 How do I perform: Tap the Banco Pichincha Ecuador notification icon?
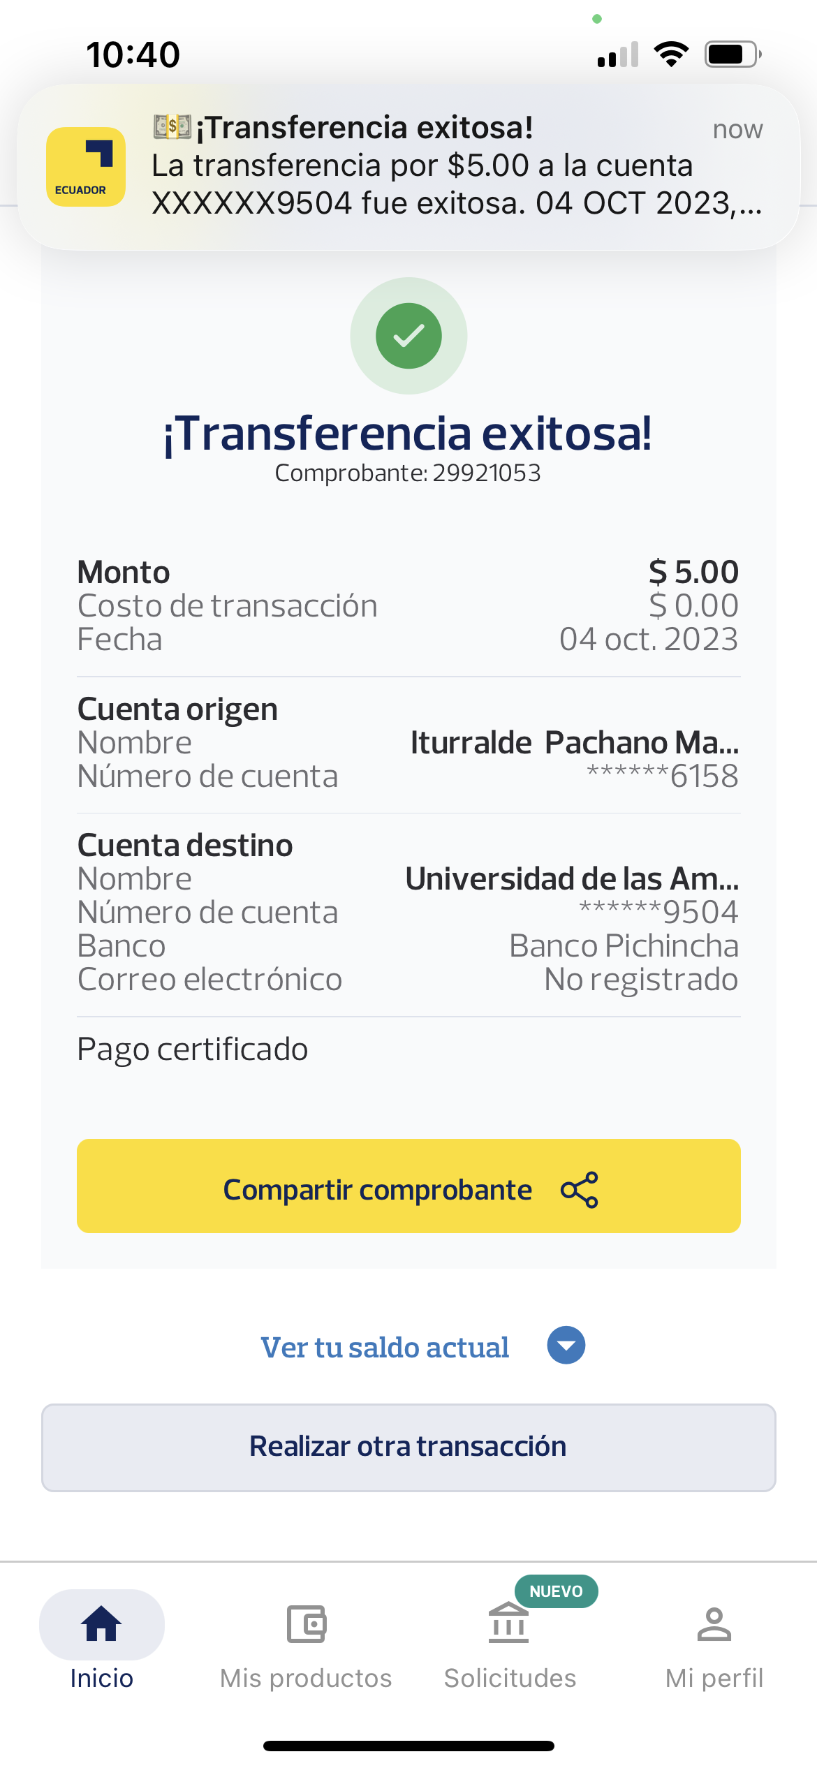pos(85,167)
